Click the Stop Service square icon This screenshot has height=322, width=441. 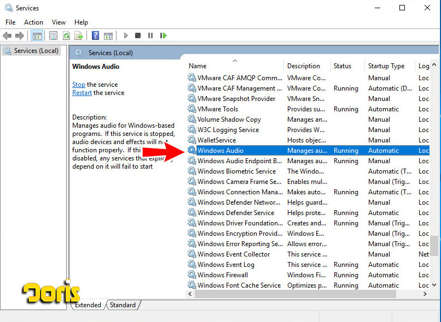138,35
